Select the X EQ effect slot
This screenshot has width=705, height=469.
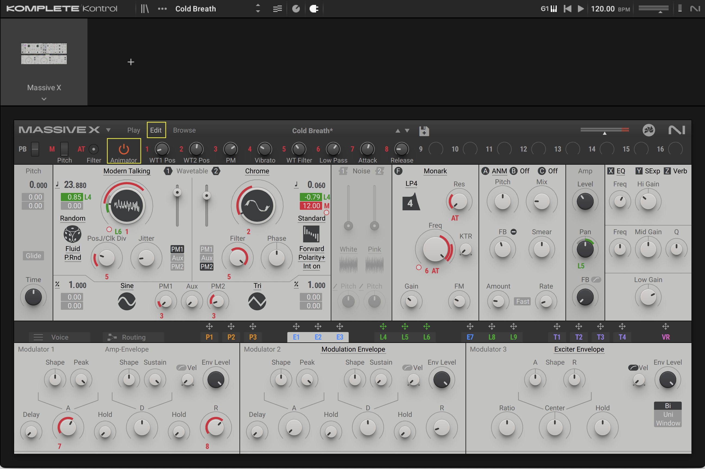pyautogui.click(x=616, y=171)
